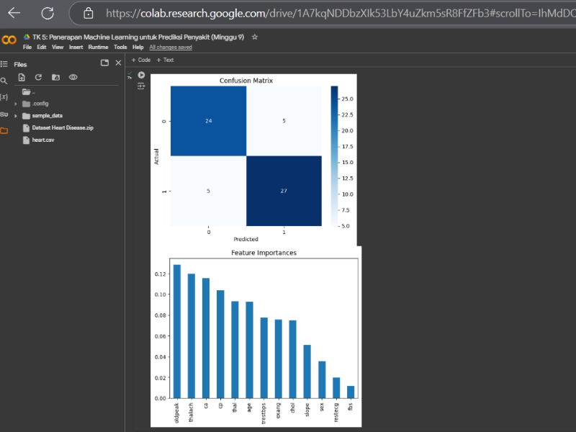Expand the sample_data folder arrow
Screen dimensions: 576x432
[16, 116]
